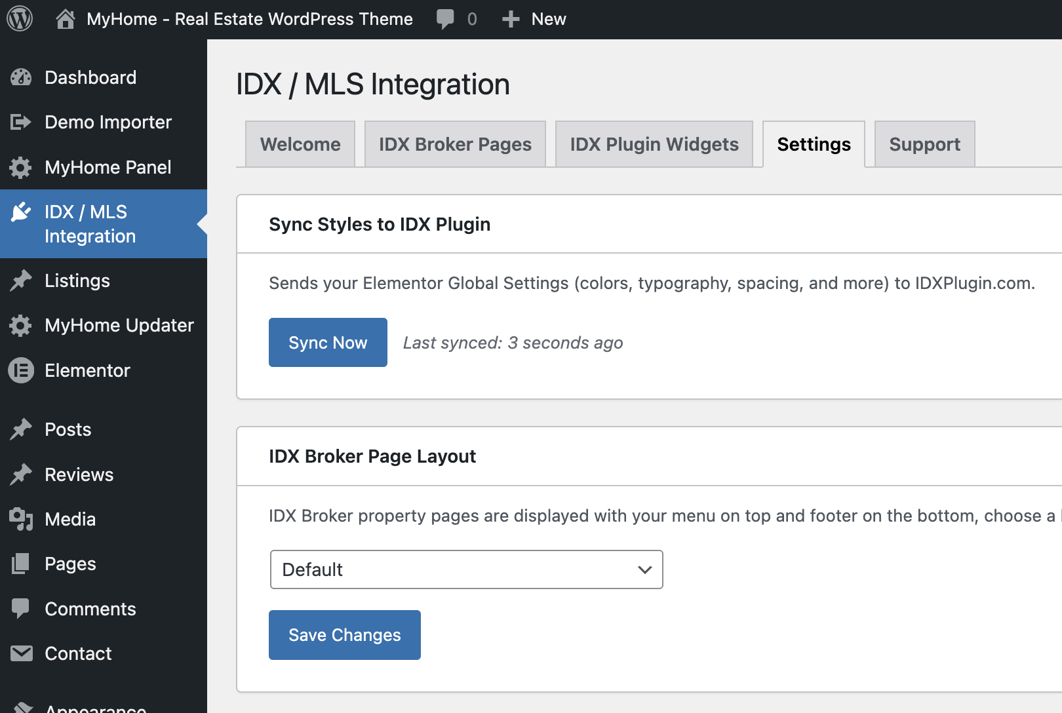This screenshot has height=713, width=1062.
Task: Click the Media icon in sidebar
Action: [21, 519]
